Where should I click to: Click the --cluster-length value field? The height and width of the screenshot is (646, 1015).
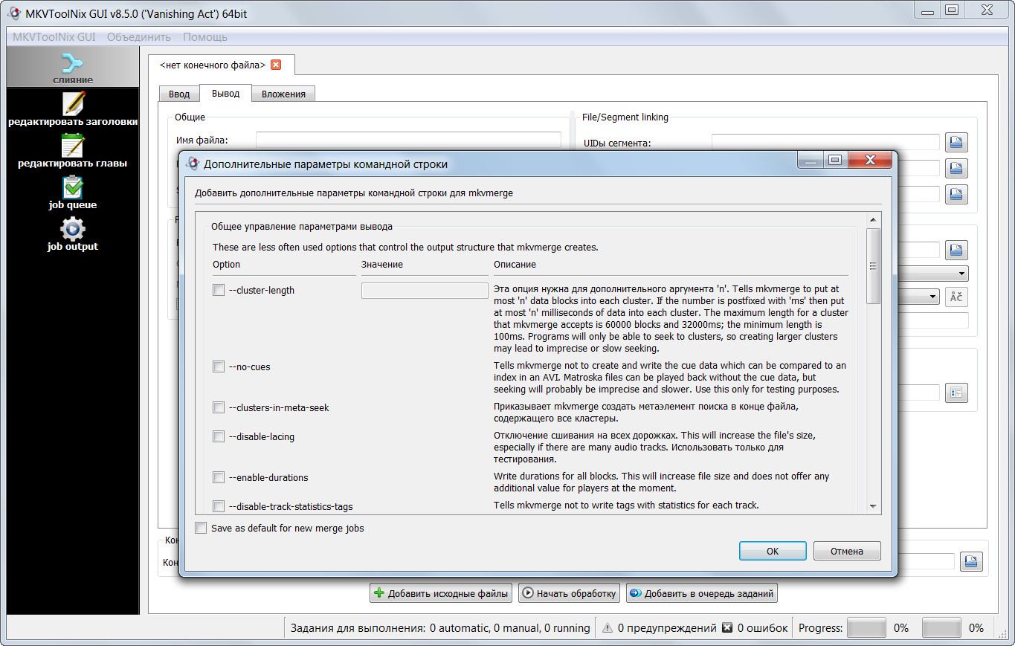[x=425, y=291]
